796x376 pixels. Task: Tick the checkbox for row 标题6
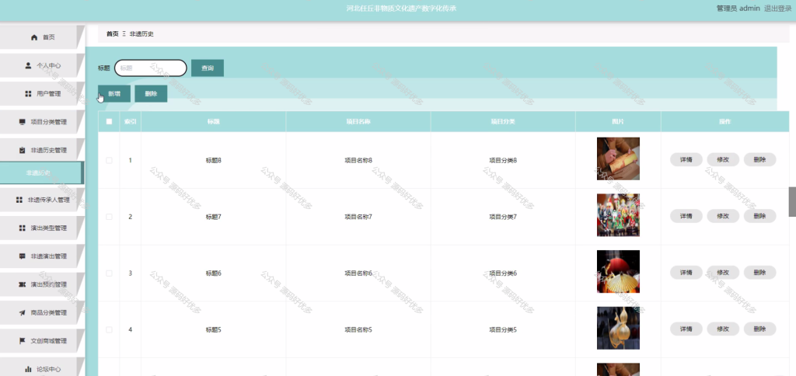109,273
